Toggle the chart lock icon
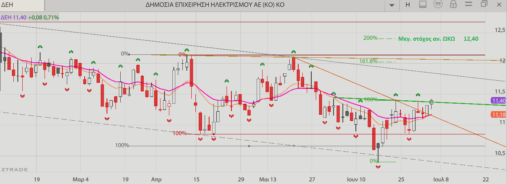 [453, 4]
